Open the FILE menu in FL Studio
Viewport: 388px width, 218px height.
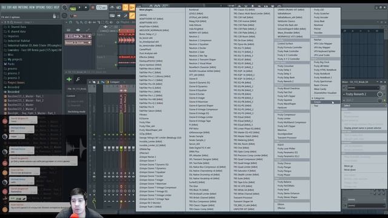click(x=4, y=7)
